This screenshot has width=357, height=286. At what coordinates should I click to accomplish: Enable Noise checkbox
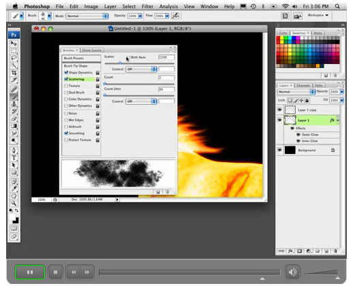(66, 113)
